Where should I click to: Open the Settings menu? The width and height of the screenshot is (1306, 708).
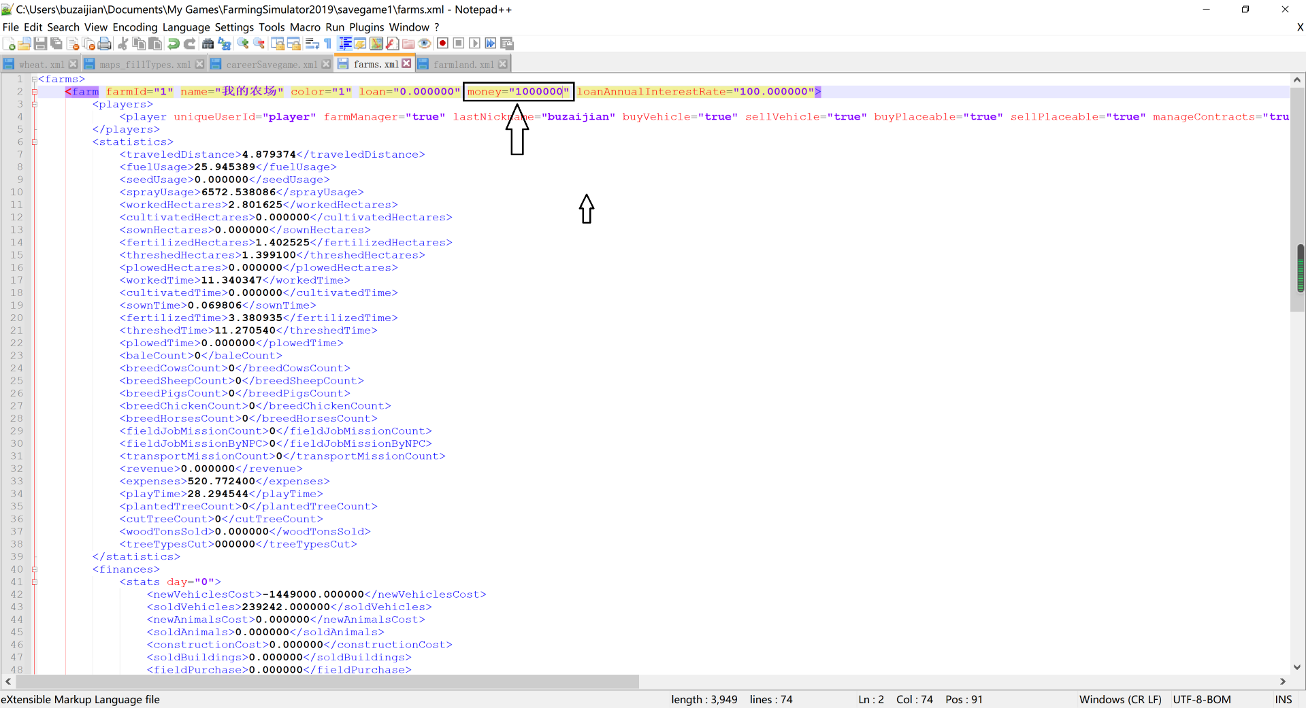click(234, 27)
